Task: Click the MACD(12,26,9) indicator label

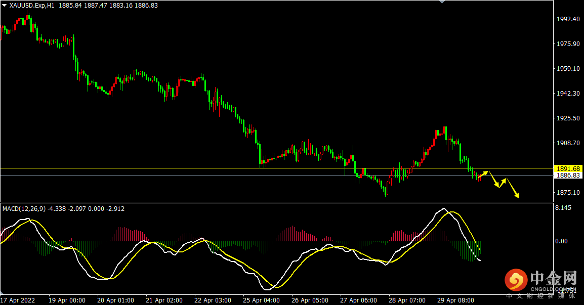Action: click(x=24, y=209)
